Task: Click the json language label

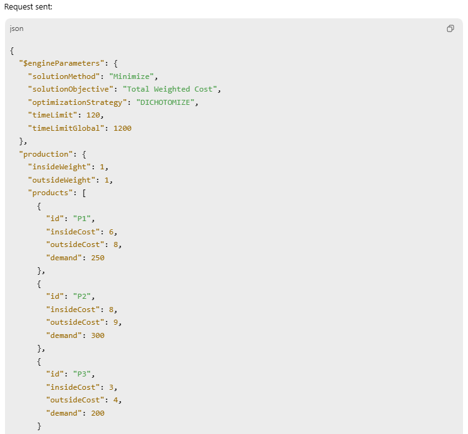Action: (16, 28)
